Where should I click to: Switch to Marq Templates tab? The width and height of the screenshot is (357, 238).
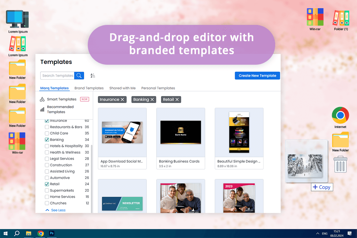[x=54, y=88]
